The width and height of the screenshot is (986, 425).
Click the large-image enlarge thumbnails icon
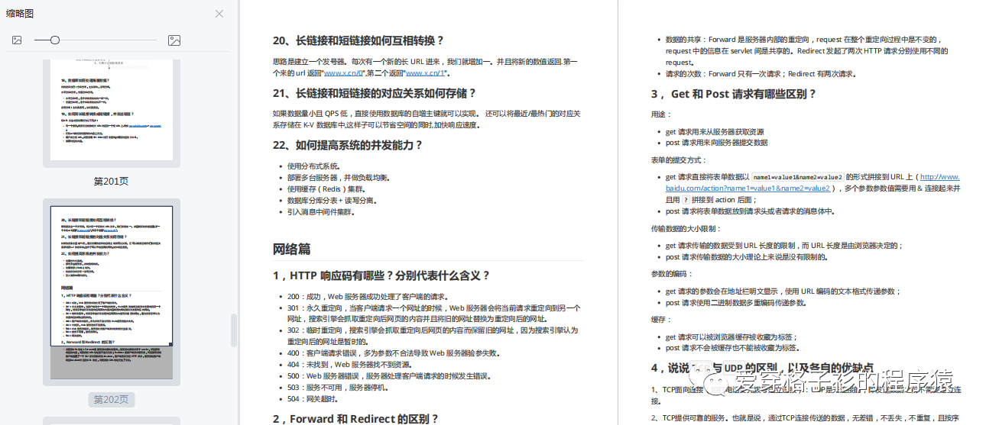coord(174,40)
